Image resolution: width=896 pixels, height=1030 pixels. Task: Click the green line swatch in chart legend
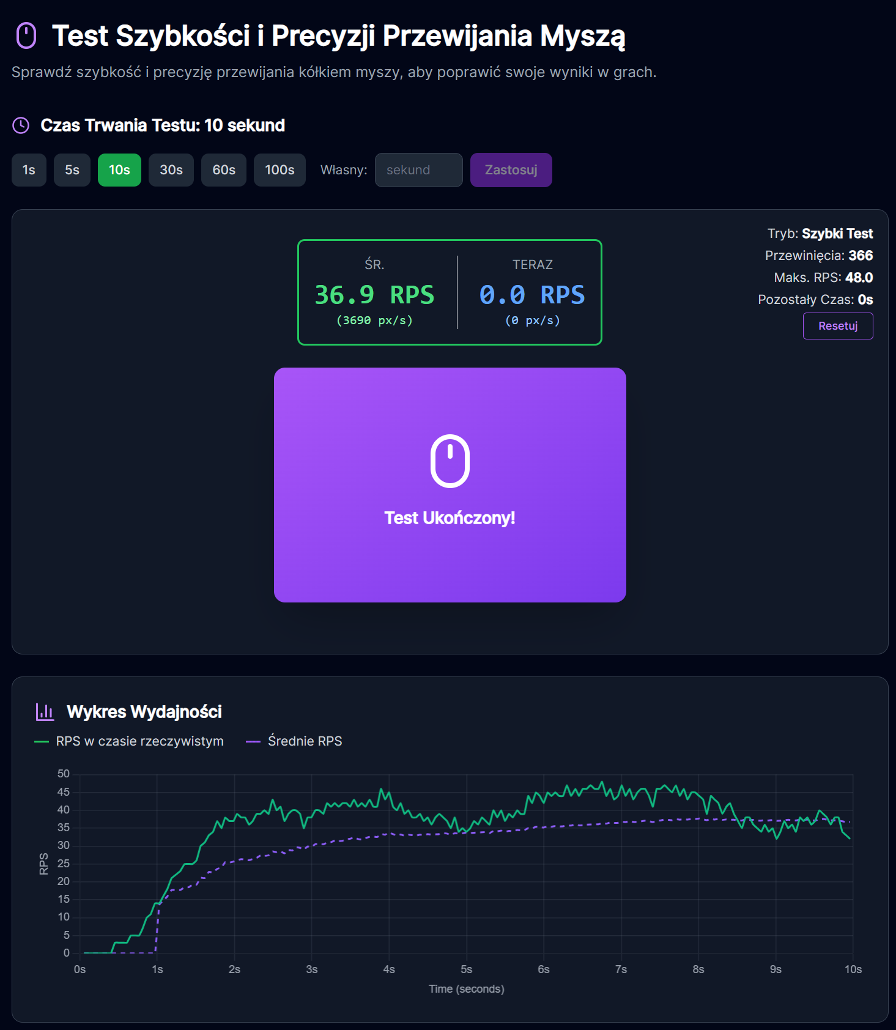[x=42, y=741]
